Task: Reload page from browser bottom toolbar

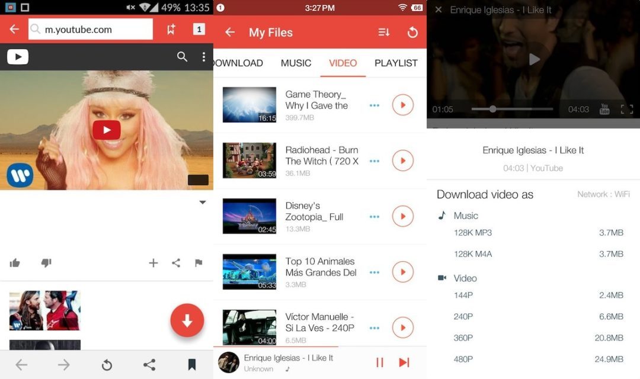Action: tap(107, 365)
